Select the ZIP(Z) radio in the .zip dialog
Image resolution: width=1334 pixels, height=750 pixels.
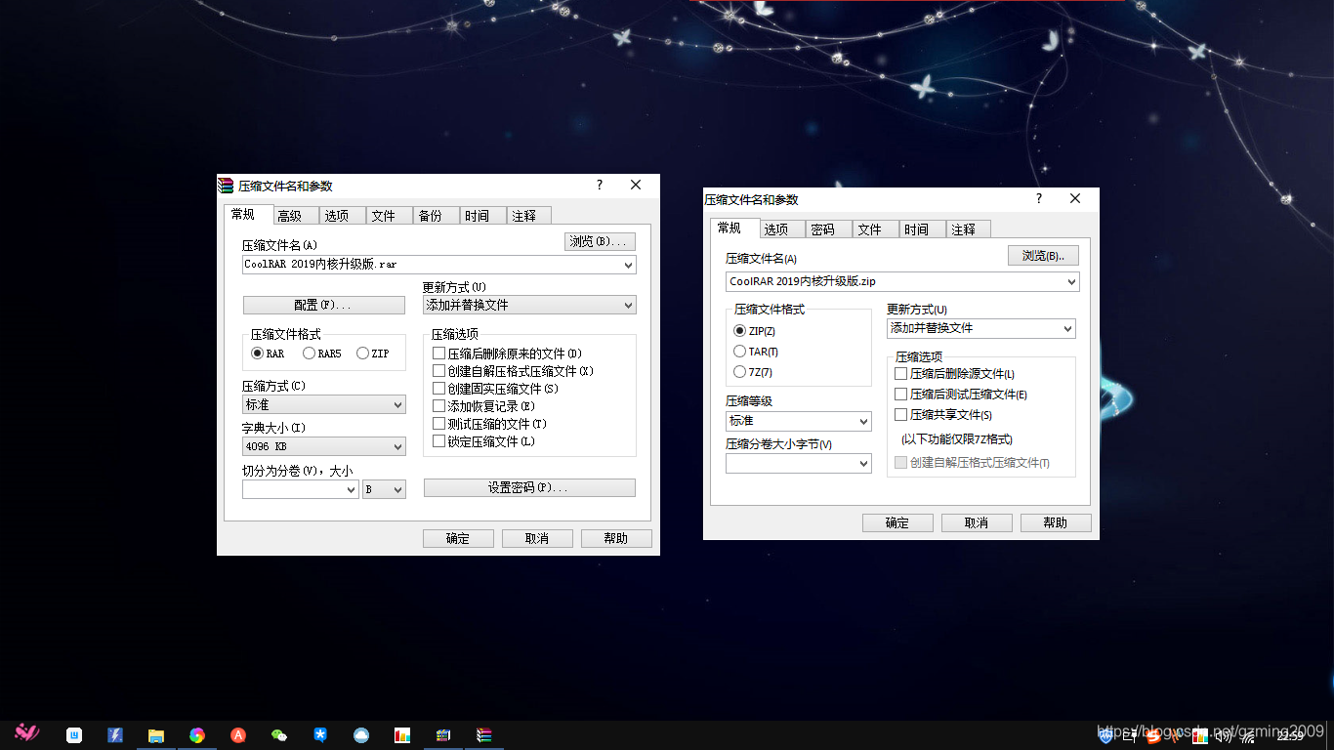pyautogui.click(x=739, y=331)
